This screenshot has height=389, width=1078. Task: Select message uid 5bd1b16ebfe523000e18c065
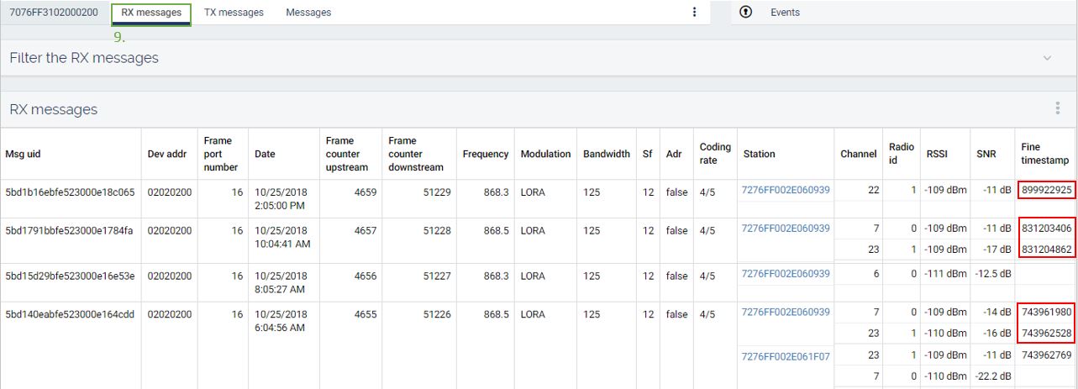click(70, 191)
